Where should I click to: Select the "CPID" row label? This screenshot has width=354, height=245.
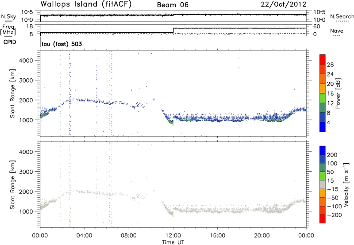click(10, 42)
